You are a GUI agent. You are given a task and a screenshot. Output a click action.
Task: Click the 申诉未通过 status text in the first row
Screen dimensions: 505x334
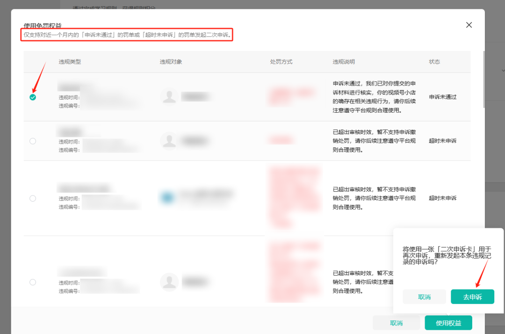tap(442, 97)
